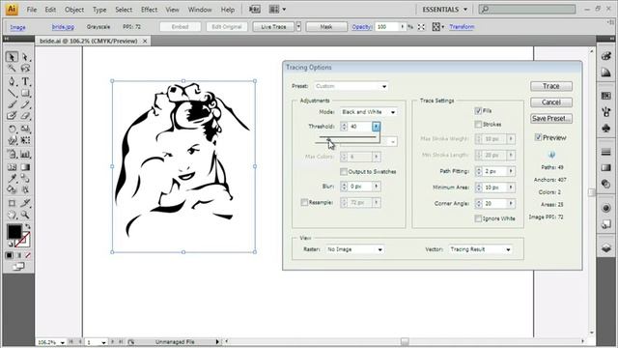This screenshot has height=348, width=618.
Task: Open the Symbols panel club icon
Action: (606, 129)
